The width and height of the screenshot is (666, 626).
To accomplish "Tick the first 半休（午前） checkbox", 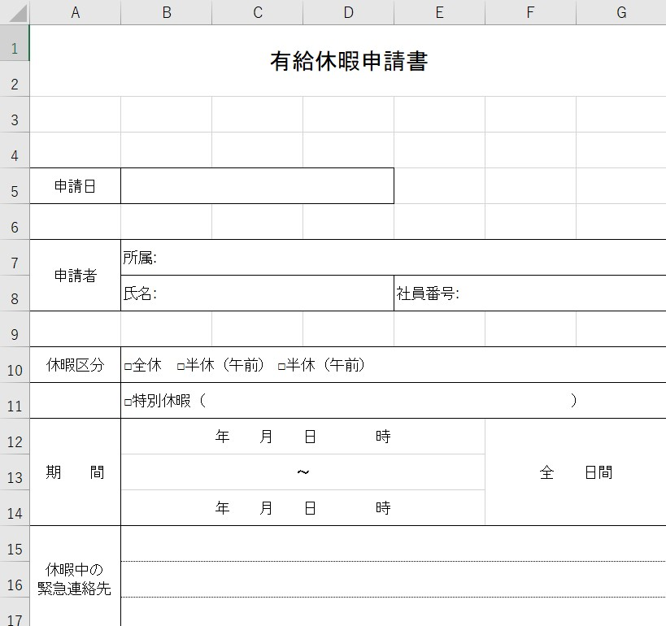I will [181, 367].
